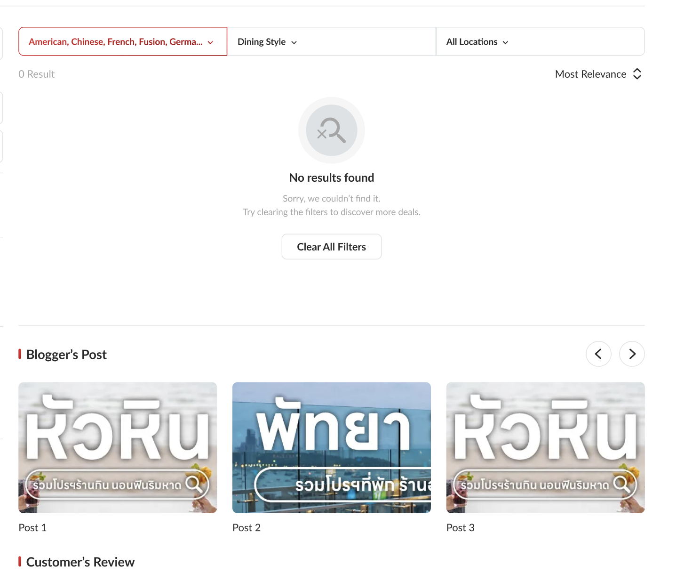Open the Pattaya blog post thumbnail
Viewport: 684px width, 582px height.
[331, 447]
